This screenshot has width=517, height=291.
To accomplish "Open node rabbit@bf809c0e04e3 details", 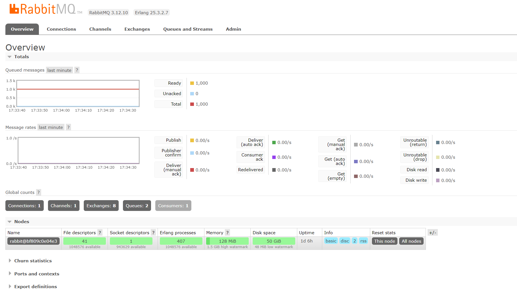I will pos(34,241).
